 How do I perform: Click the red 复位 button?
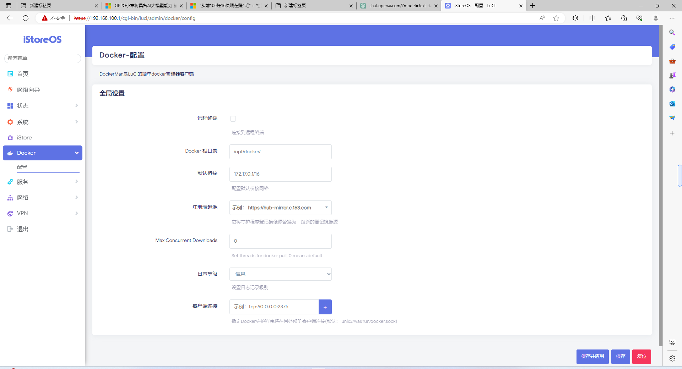pyautogui.click(x=642, y=357)
